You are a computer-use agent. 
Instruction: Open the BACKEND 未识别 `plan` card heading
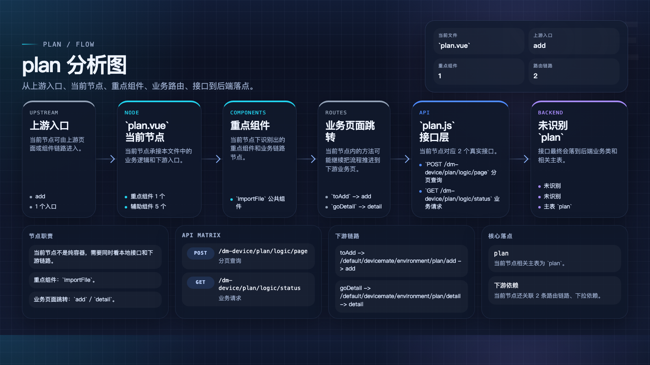(553, 131)
